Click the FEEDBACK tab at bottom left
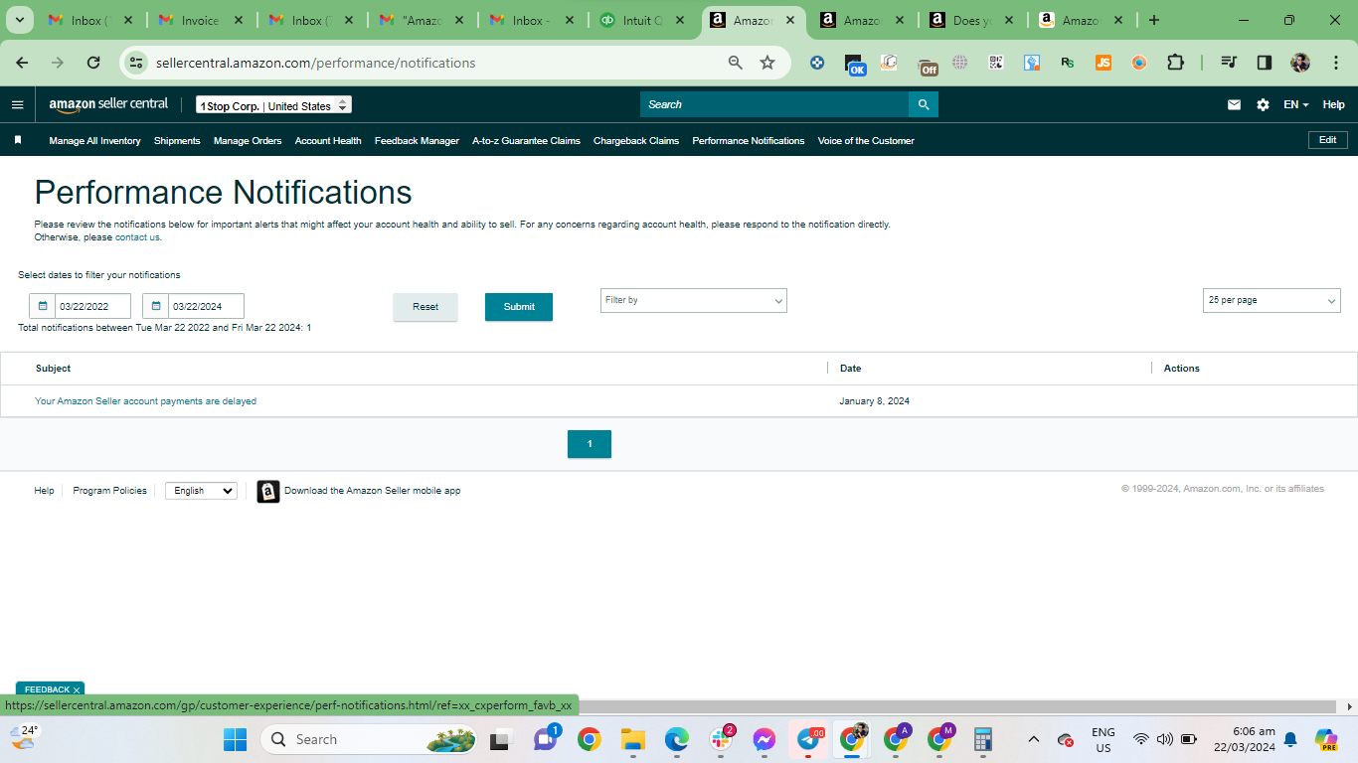Screen dimensions: 1358x763 tap(50, 689)
